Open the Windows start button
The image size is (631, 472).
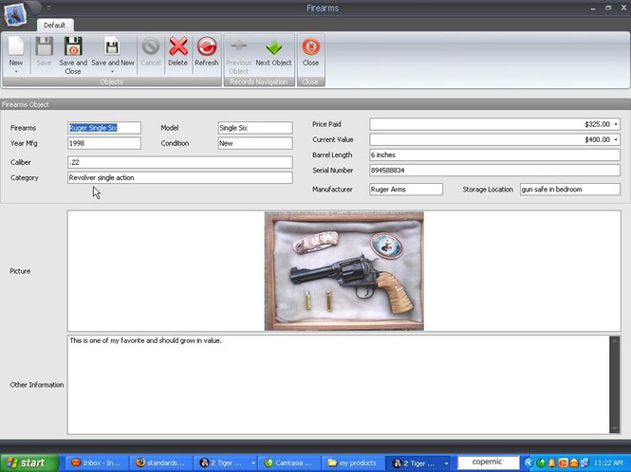(29, 463)
